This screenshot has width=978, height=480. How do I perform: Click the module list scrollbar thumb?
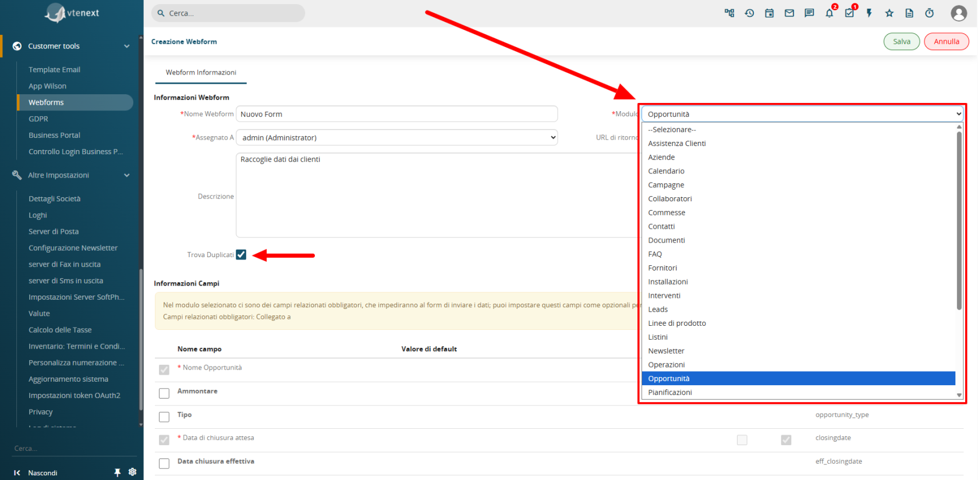[x=959, y=221]
